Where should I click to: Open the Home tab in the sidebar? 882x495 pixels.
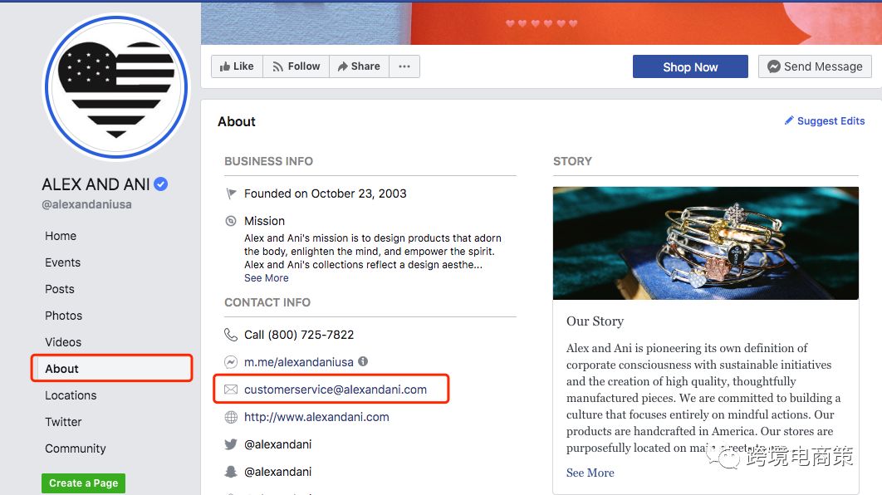pyautogui.click(x=61, y=236)
